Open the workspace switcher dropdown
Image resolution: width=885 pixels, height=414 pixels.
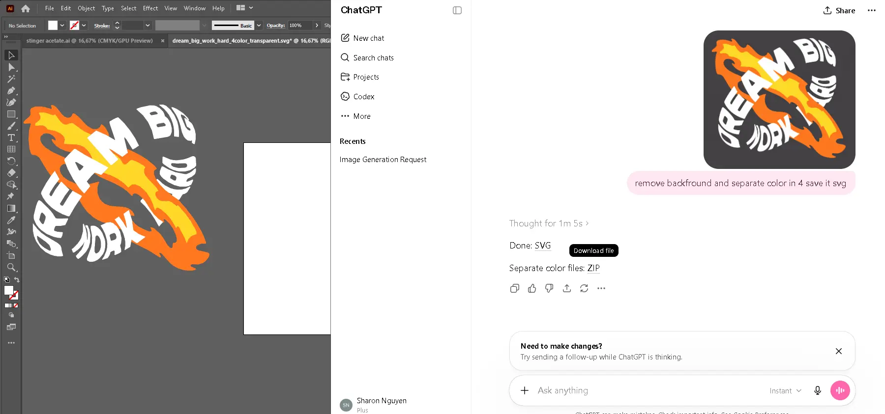(244, 8)
